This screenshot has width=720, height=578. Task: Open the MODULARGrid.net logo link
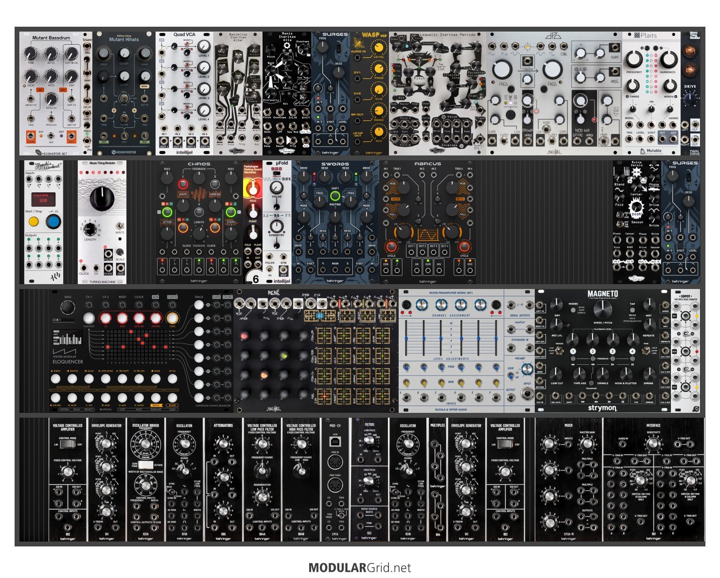(x=360, y=568)
